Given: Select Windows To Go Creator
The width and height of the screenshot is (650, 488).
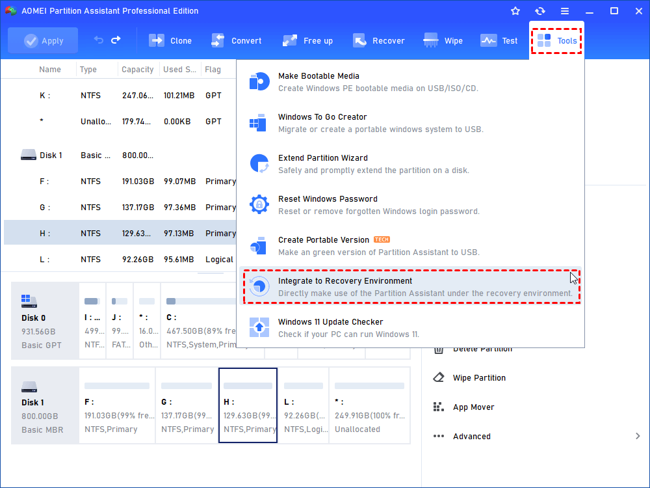Looking at the screenshot, I should pyautogui.click(x=410, y=123).
